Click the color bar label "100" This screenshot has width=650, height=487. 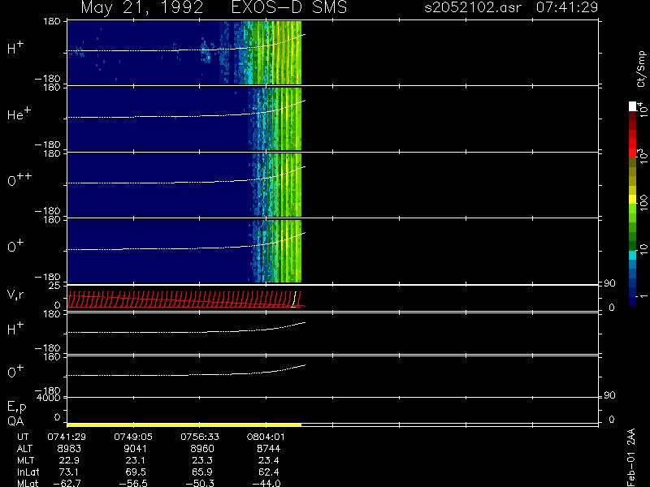[x=643, y=203]
